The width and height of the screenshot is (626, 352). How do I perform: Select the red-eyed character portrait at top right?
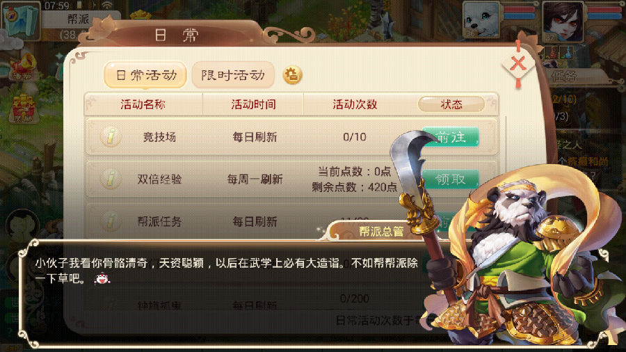point(563,21)
